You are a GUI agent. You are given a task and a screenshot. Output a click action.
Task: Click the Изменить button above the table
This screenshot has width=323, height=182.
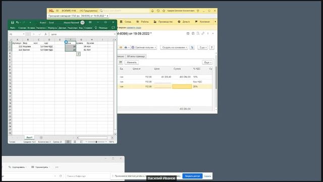[x=132, y=62]
